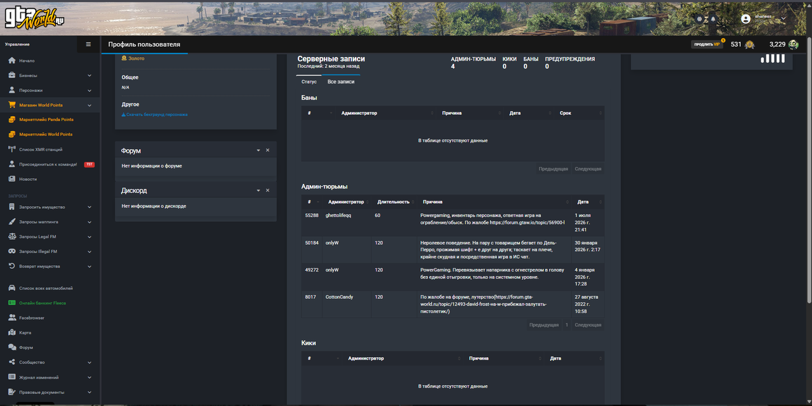812x406 pixels.
Task: Click the Персонажи person icon
Action: (x=11, y=90)
